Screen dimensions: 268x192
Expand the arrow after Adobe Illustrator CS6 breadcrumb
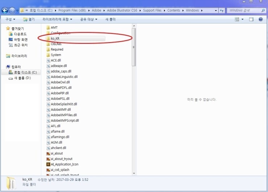tap(140, 10)
